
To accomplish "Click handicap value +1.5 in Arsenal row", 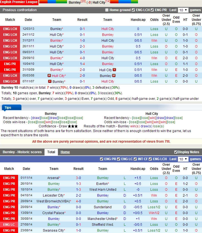I will click(138, 178).
